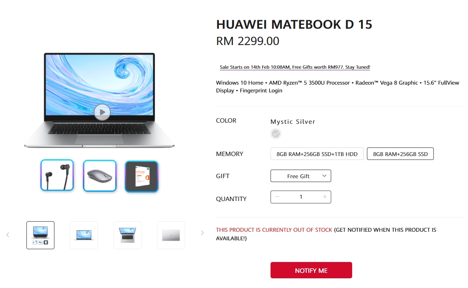The height and width of the screenshot is (288, 468).
Task: Select fourth thumbnail showing closed laptop lid
Action: pyautogui.click(x=171, y=235)
